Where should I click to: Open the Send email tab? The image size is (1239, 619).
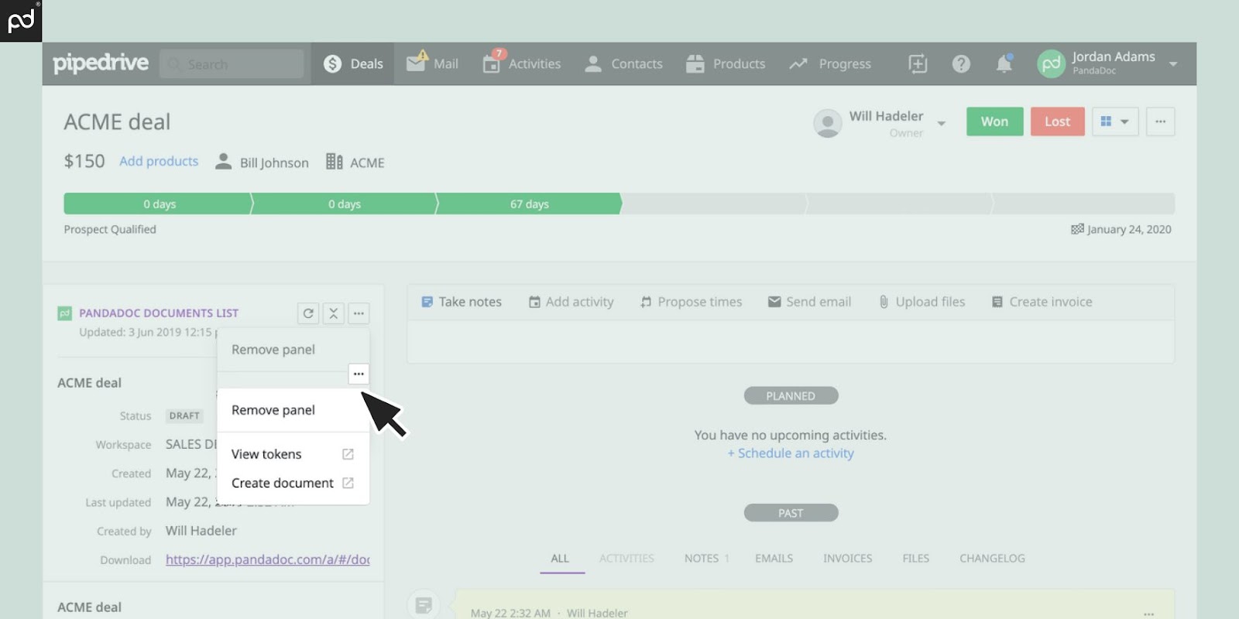coord(809,302)
